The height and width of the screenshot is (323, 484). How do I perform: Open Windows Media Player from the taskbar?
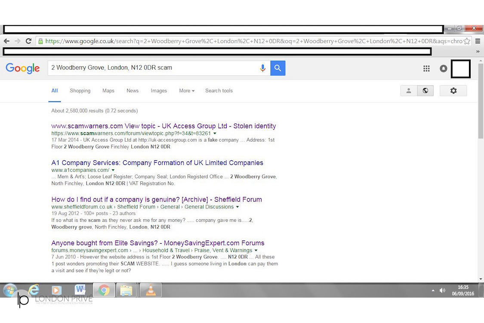56,290
